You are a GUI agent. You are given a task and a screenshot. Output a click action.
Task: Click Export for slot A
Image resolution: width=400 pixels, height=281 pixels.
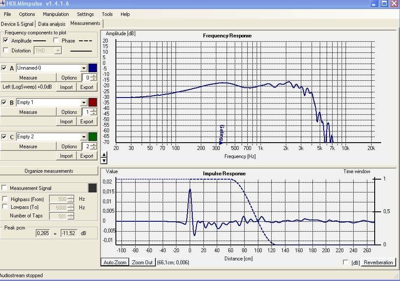[x=87, y=87]
